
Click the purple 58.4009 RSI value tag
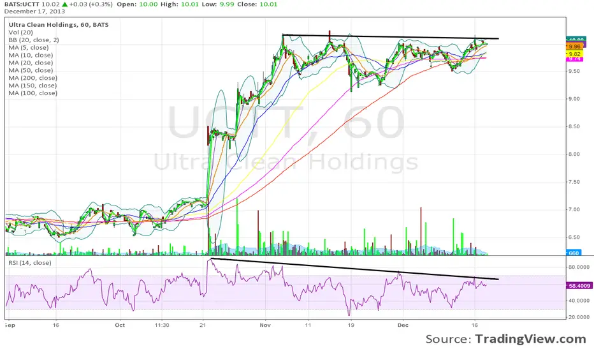point(579,285)
